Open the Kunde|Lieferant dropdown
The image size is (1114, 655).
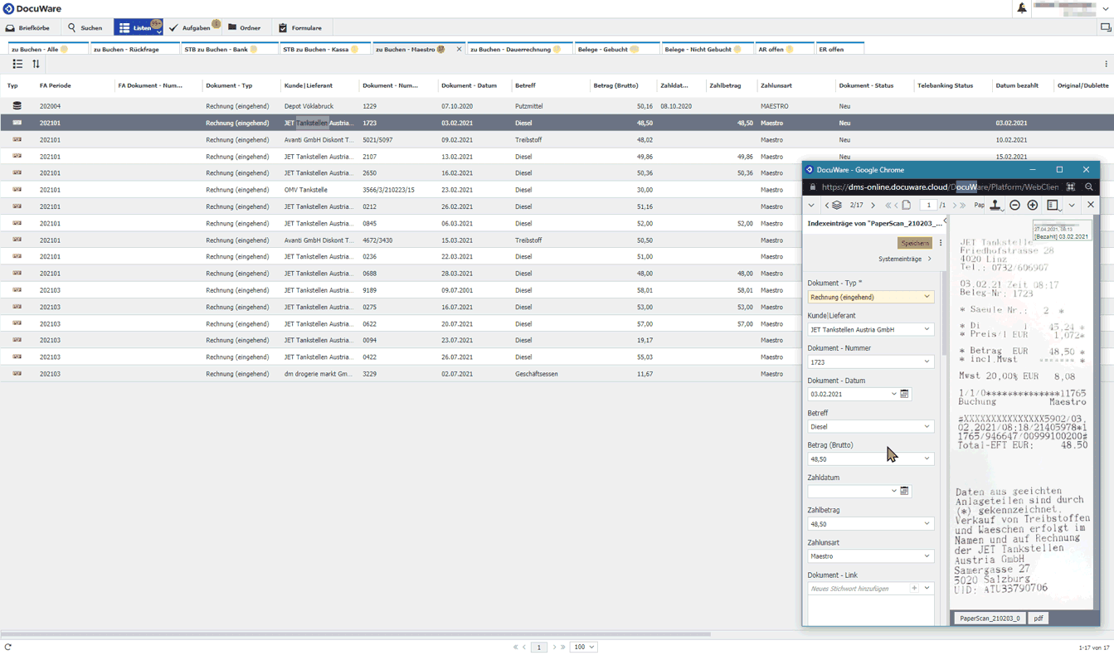tap(927, 329)
